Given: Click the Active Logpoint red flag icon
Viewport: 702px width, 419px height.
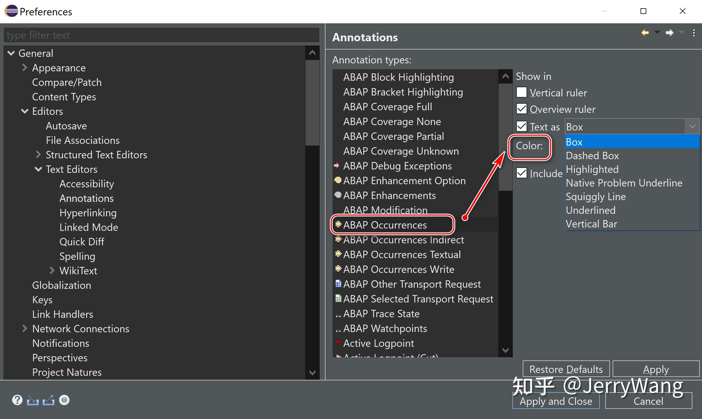Looking at the screenshot, I should point(338,343).
